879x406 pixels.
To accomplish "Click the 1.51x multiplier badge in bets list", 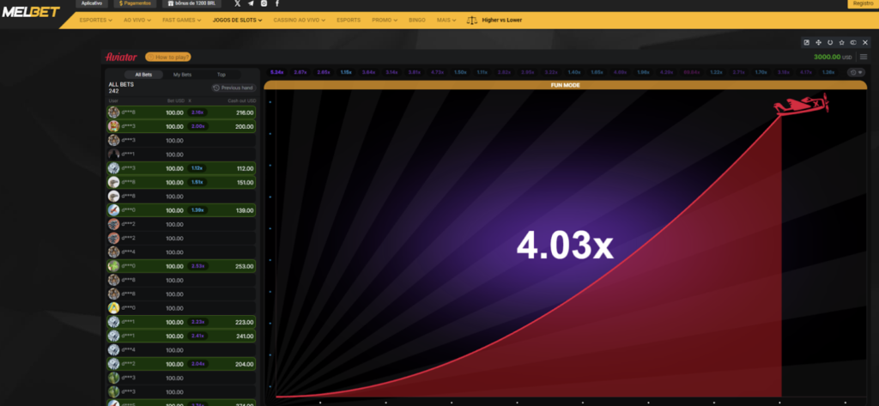I will coord(197,182).
